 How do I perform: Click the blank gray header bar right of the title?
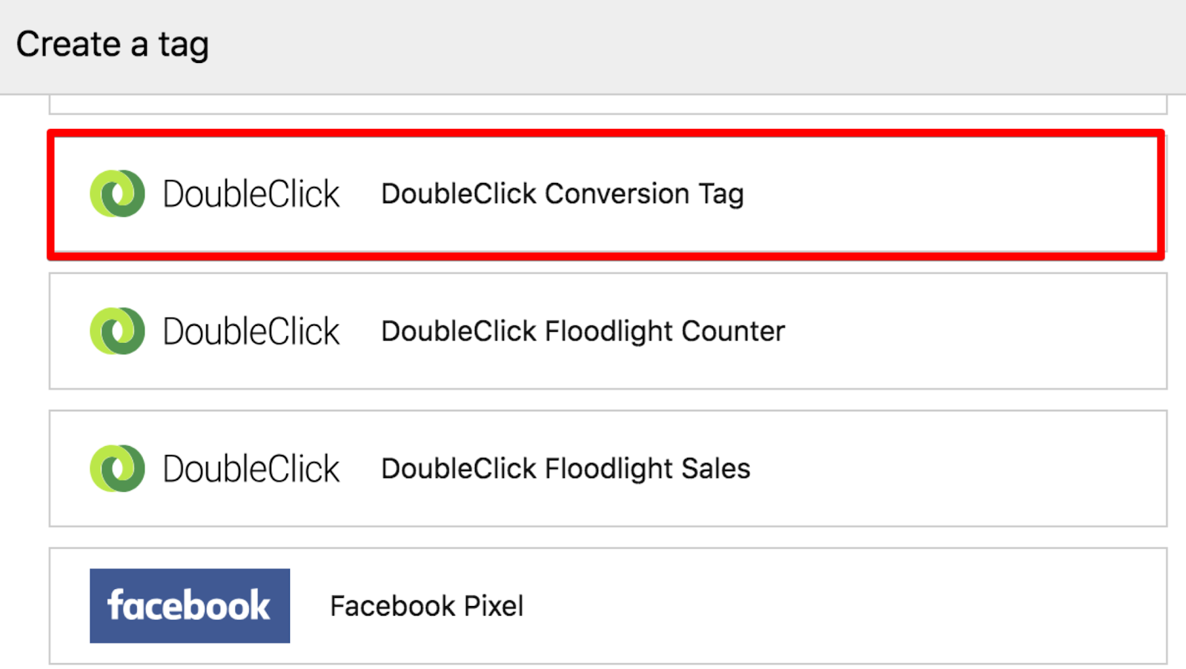(697, 46)
